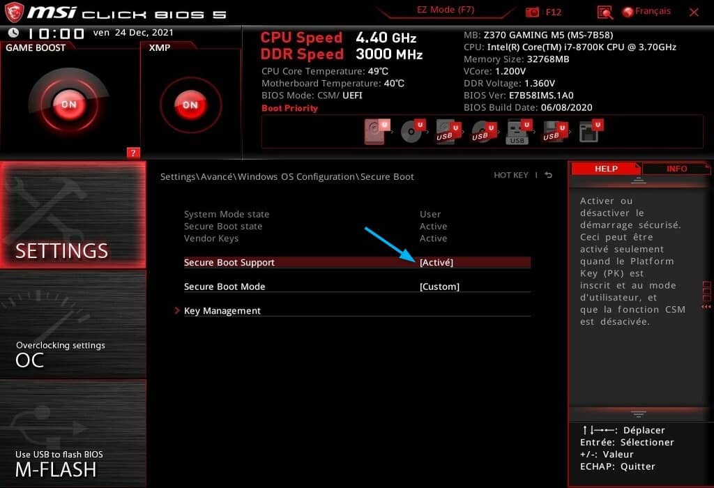Screen dimensions: 714x488
Task: Open the M-FLASH section
Action: 73,434
